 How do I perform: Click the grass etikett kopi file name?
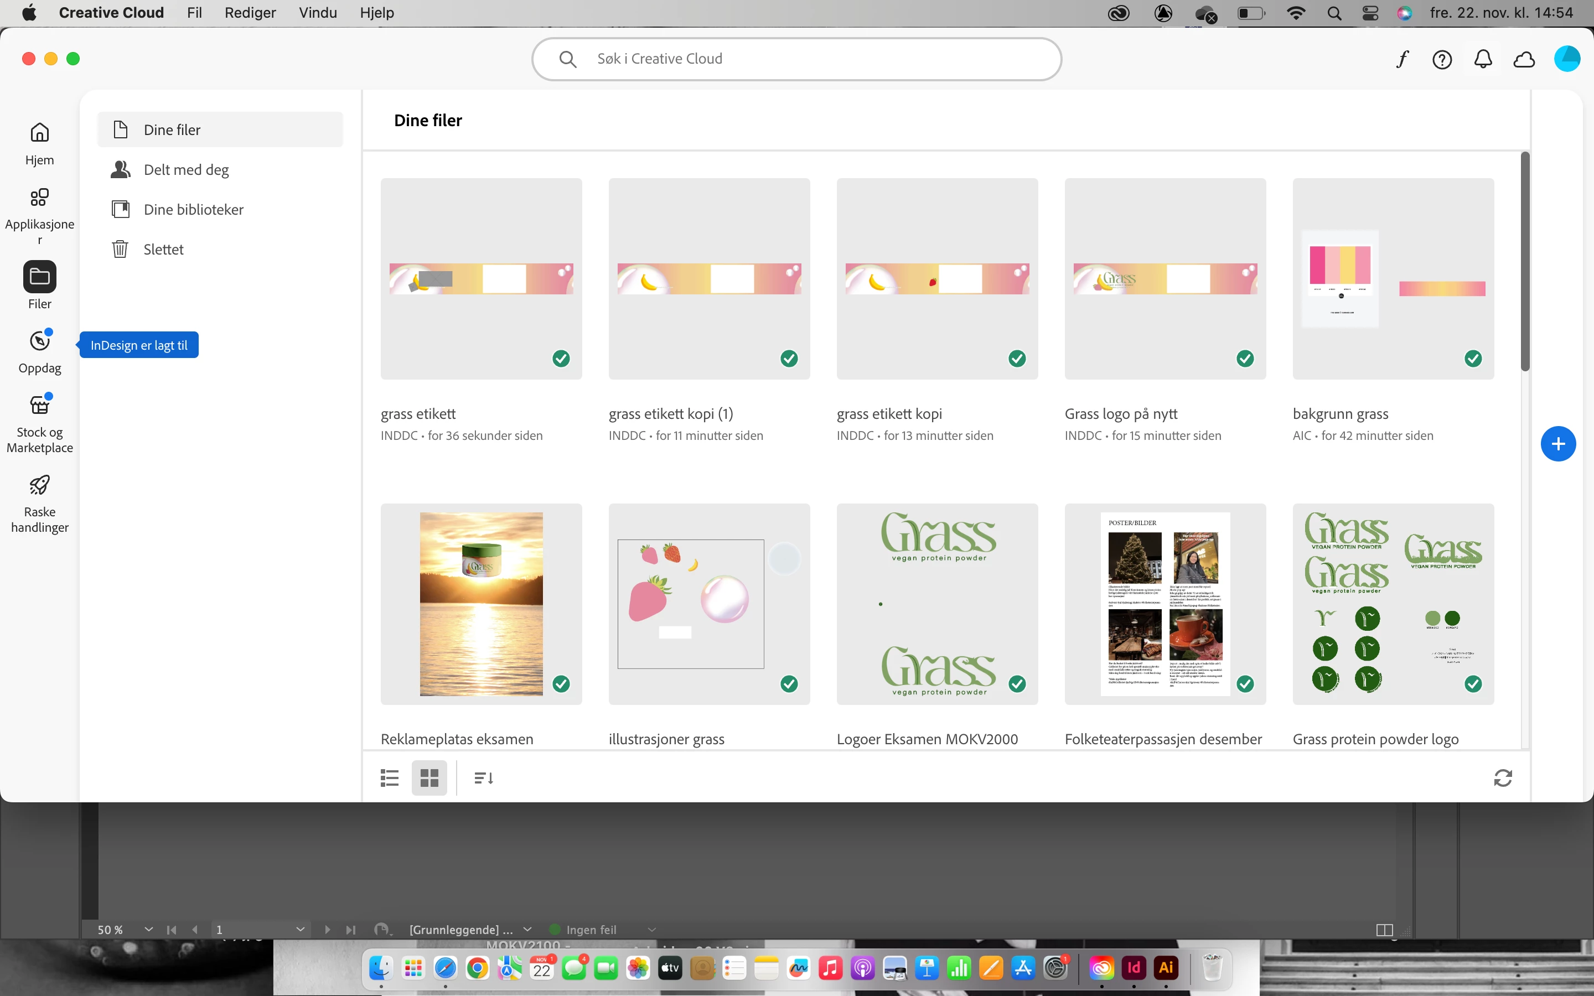tap(889, 414)
